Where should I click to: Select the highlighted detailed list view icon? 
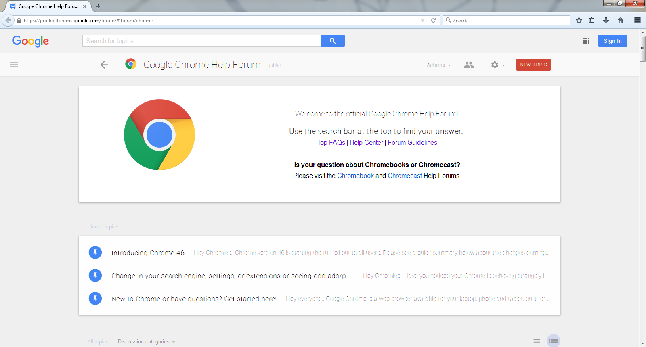554,341
